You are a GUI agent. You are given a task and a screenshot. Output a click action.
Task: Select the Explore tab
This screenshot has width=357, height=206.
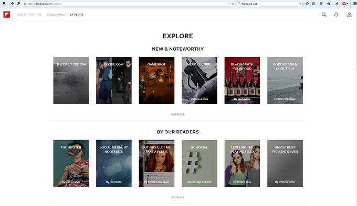pyautogui.click(x=77, y=15)
